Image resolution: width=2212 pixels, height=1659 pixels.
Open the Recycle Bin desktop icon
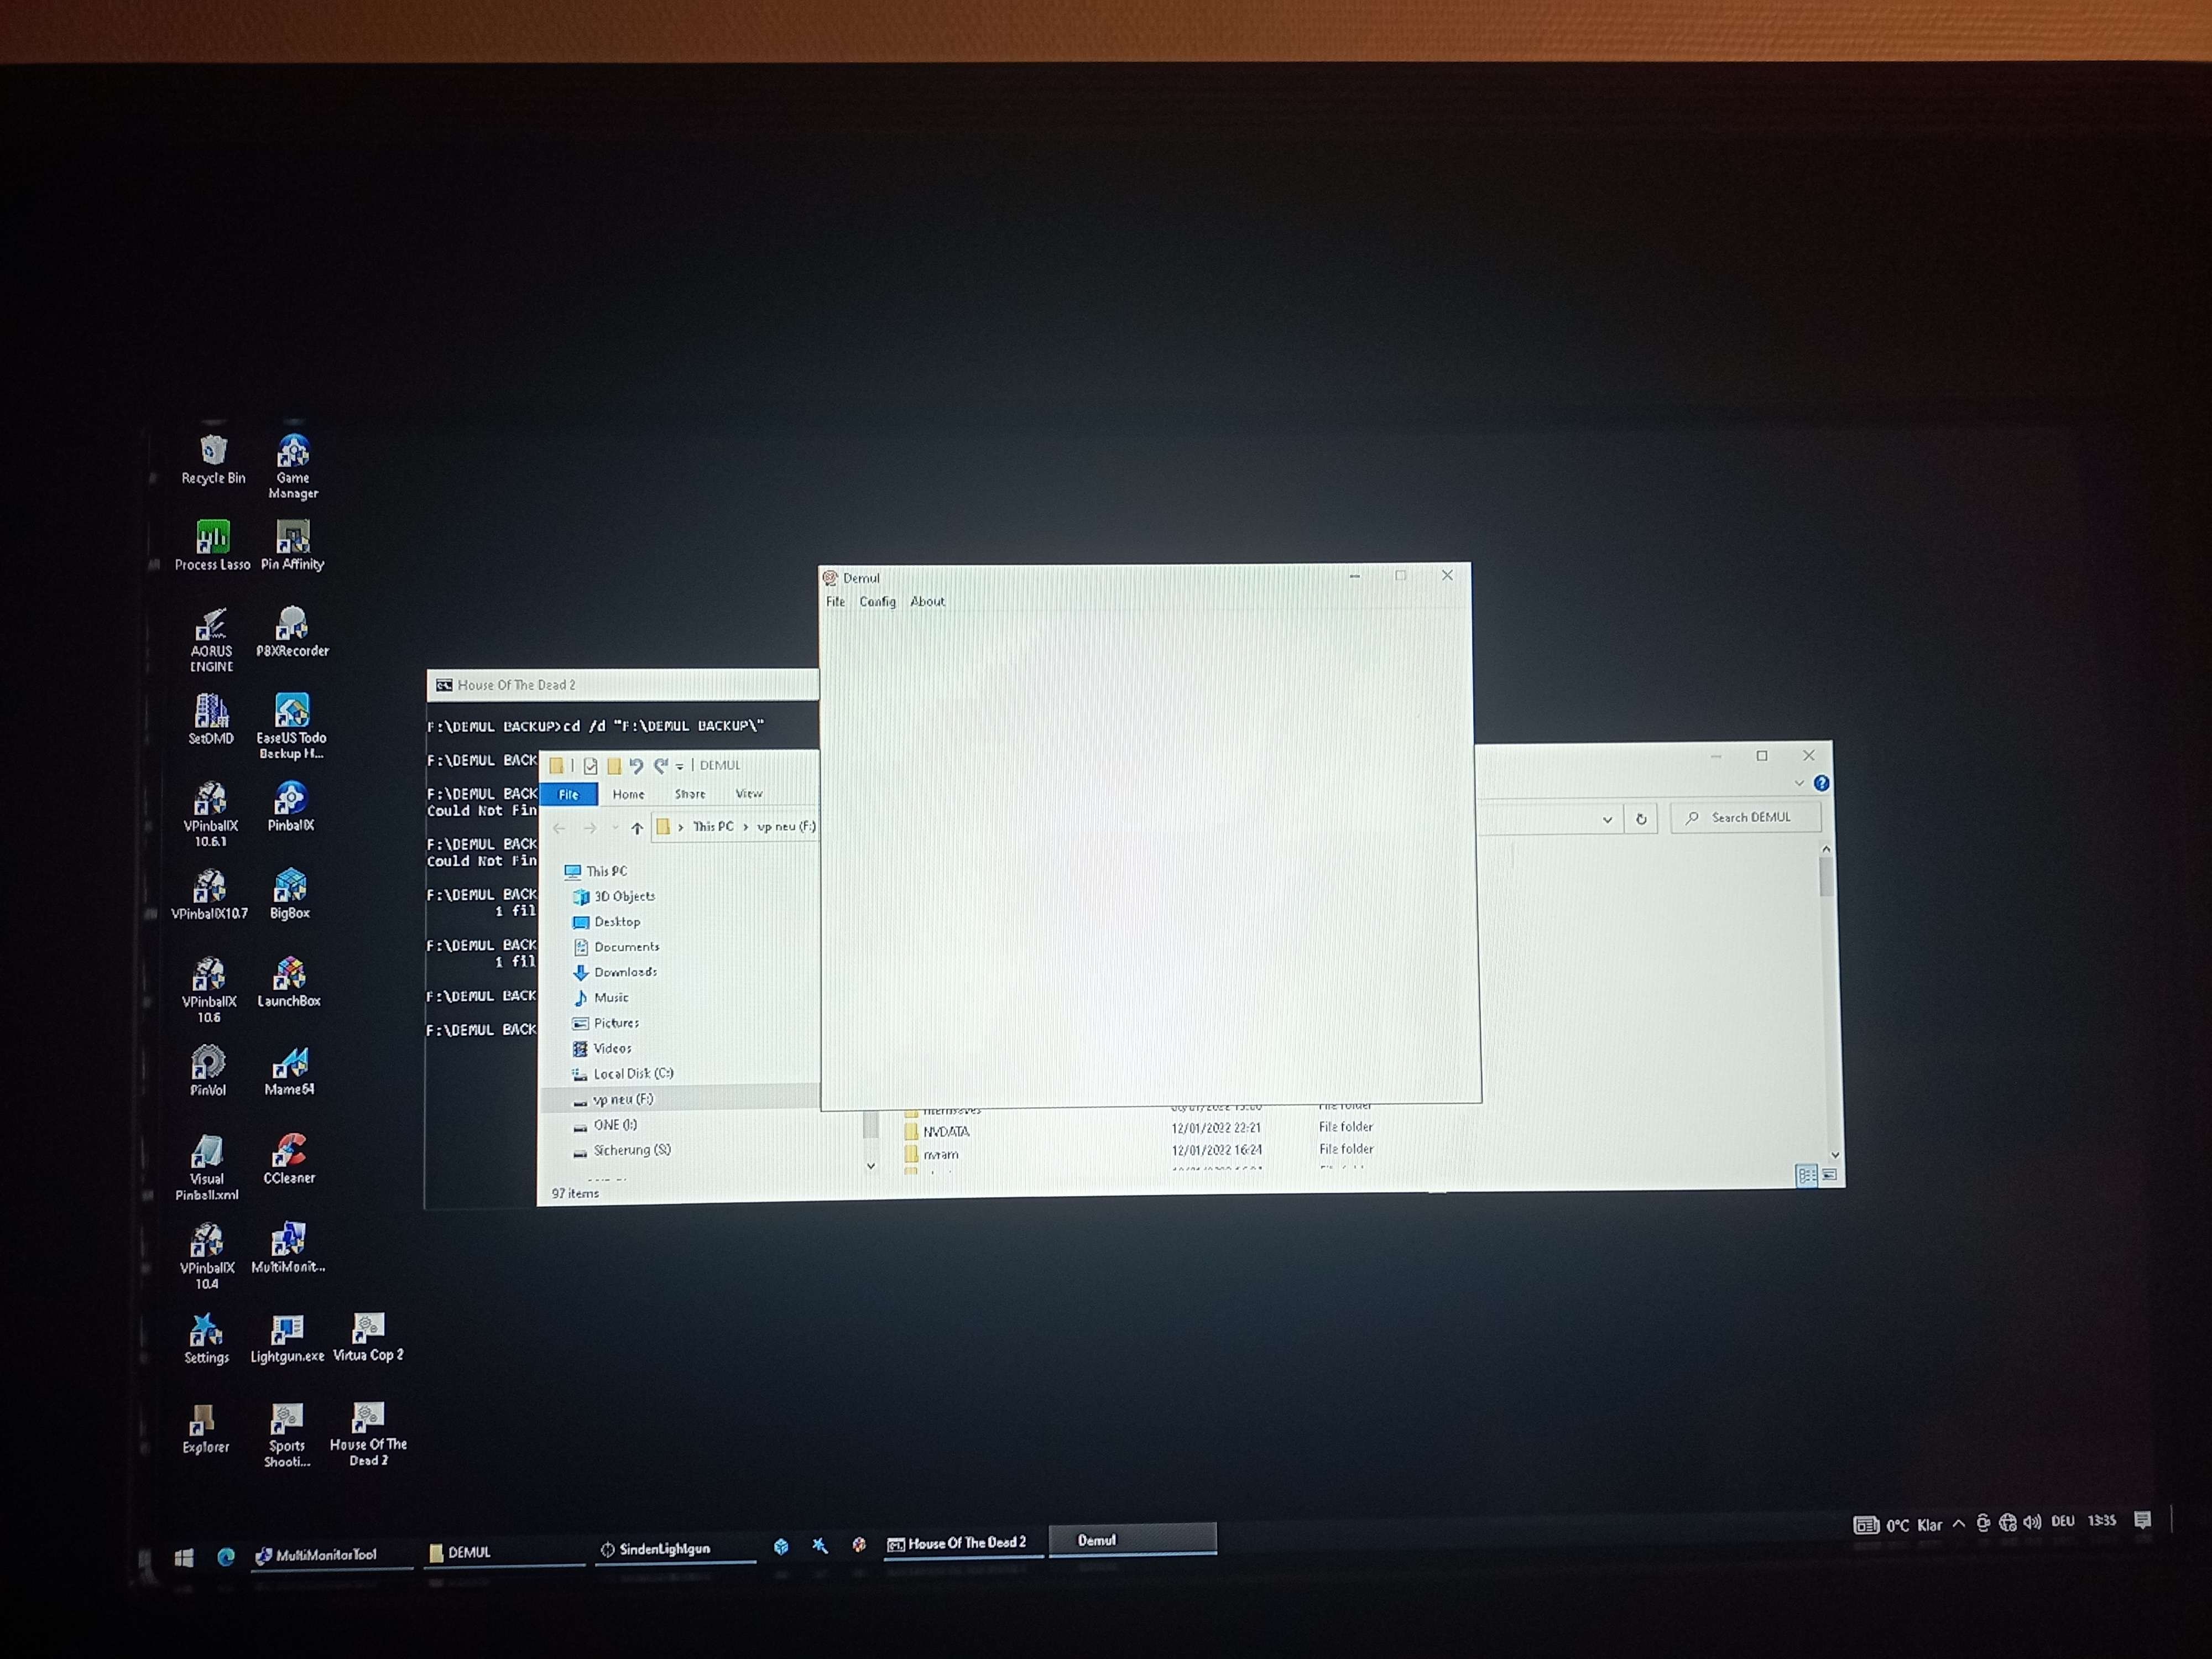[x=213, y=460]
